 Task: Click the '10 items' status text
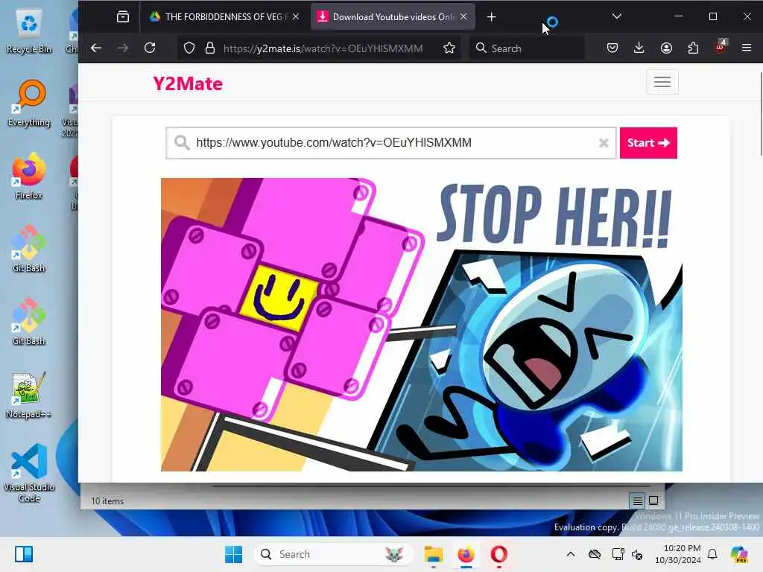107,501
